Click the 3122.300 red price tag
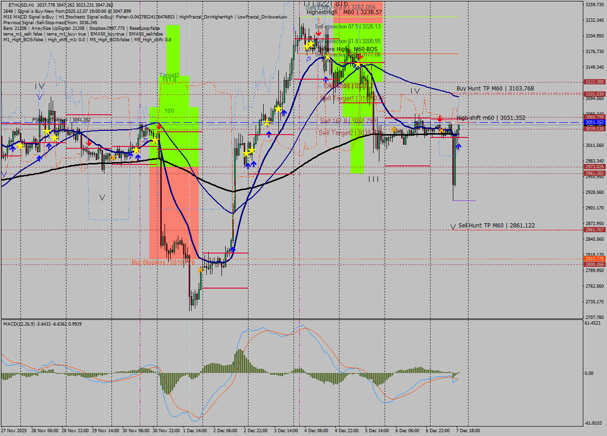607x436 pixels. [594, 82]
